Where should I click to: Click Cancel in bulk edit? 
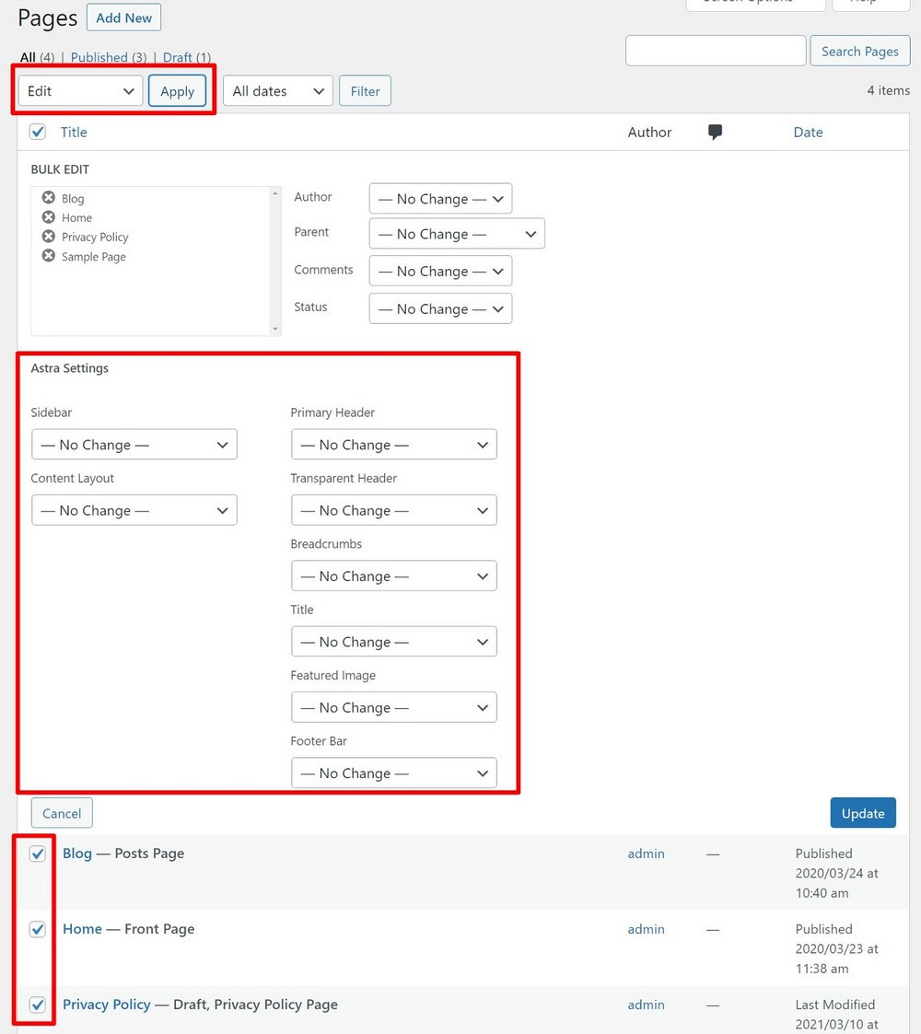(62, 813)
